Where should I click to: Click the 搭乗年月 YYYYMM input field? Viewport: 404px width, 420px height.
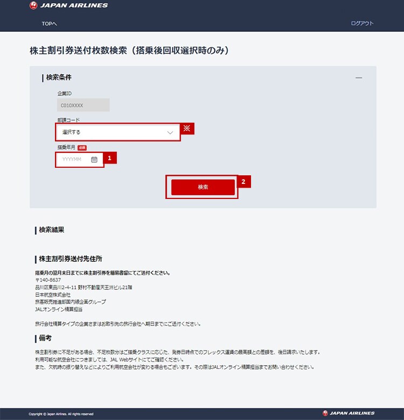click(x=72, y=160)
